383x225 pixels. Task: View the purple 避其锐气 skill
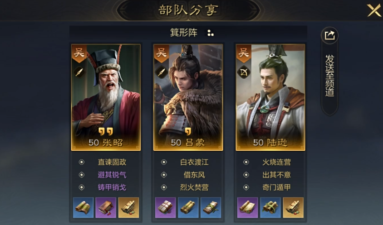click(x=112, y=175)
